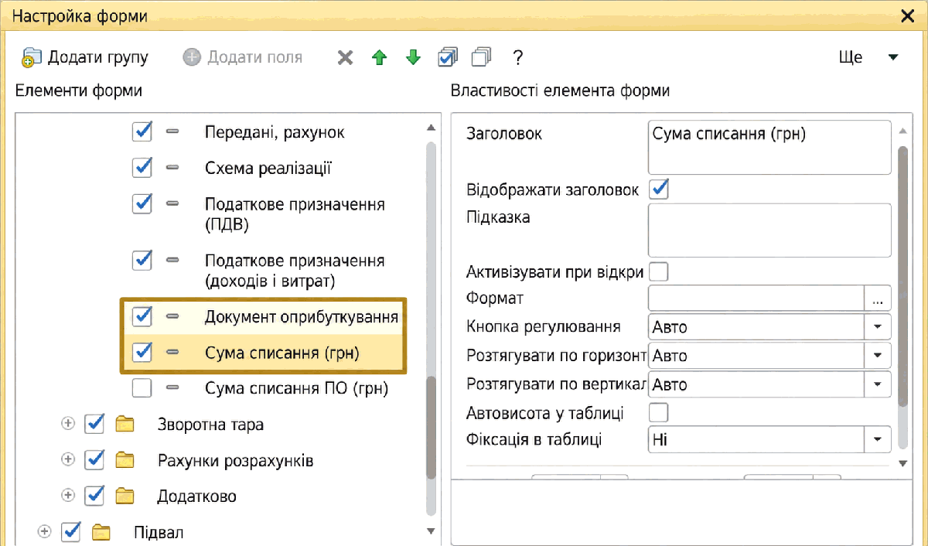Enable the Сума списання ПО (грн) checkbox
928x546 pixels.
pyautogui.click(x=142, y=387)
